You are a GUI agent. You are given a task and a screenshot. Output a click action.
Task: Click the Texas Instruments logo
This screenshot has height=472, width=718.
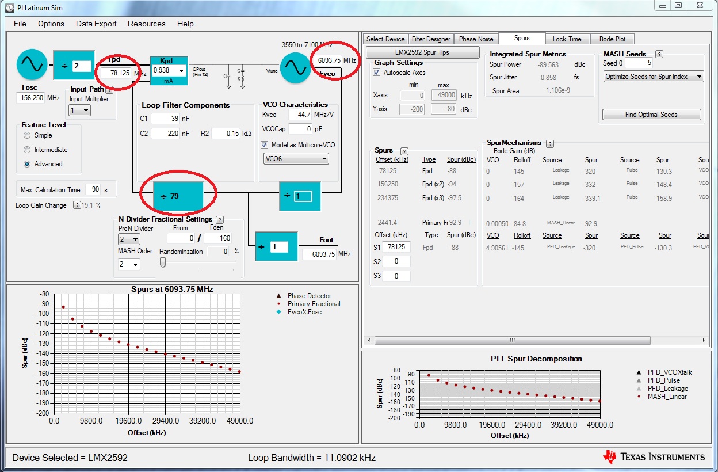click(654, 457)
